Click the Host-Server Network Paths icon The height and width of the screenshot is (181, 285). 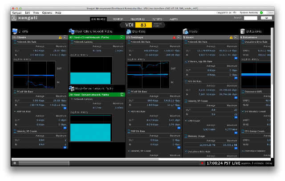(x=72, y=88)
